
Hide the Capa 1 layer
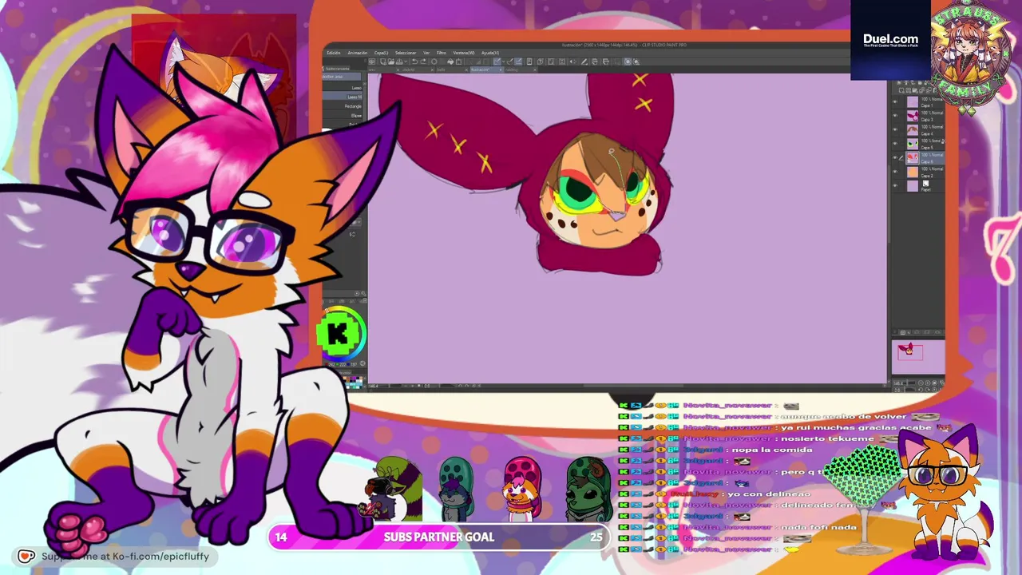894,101
